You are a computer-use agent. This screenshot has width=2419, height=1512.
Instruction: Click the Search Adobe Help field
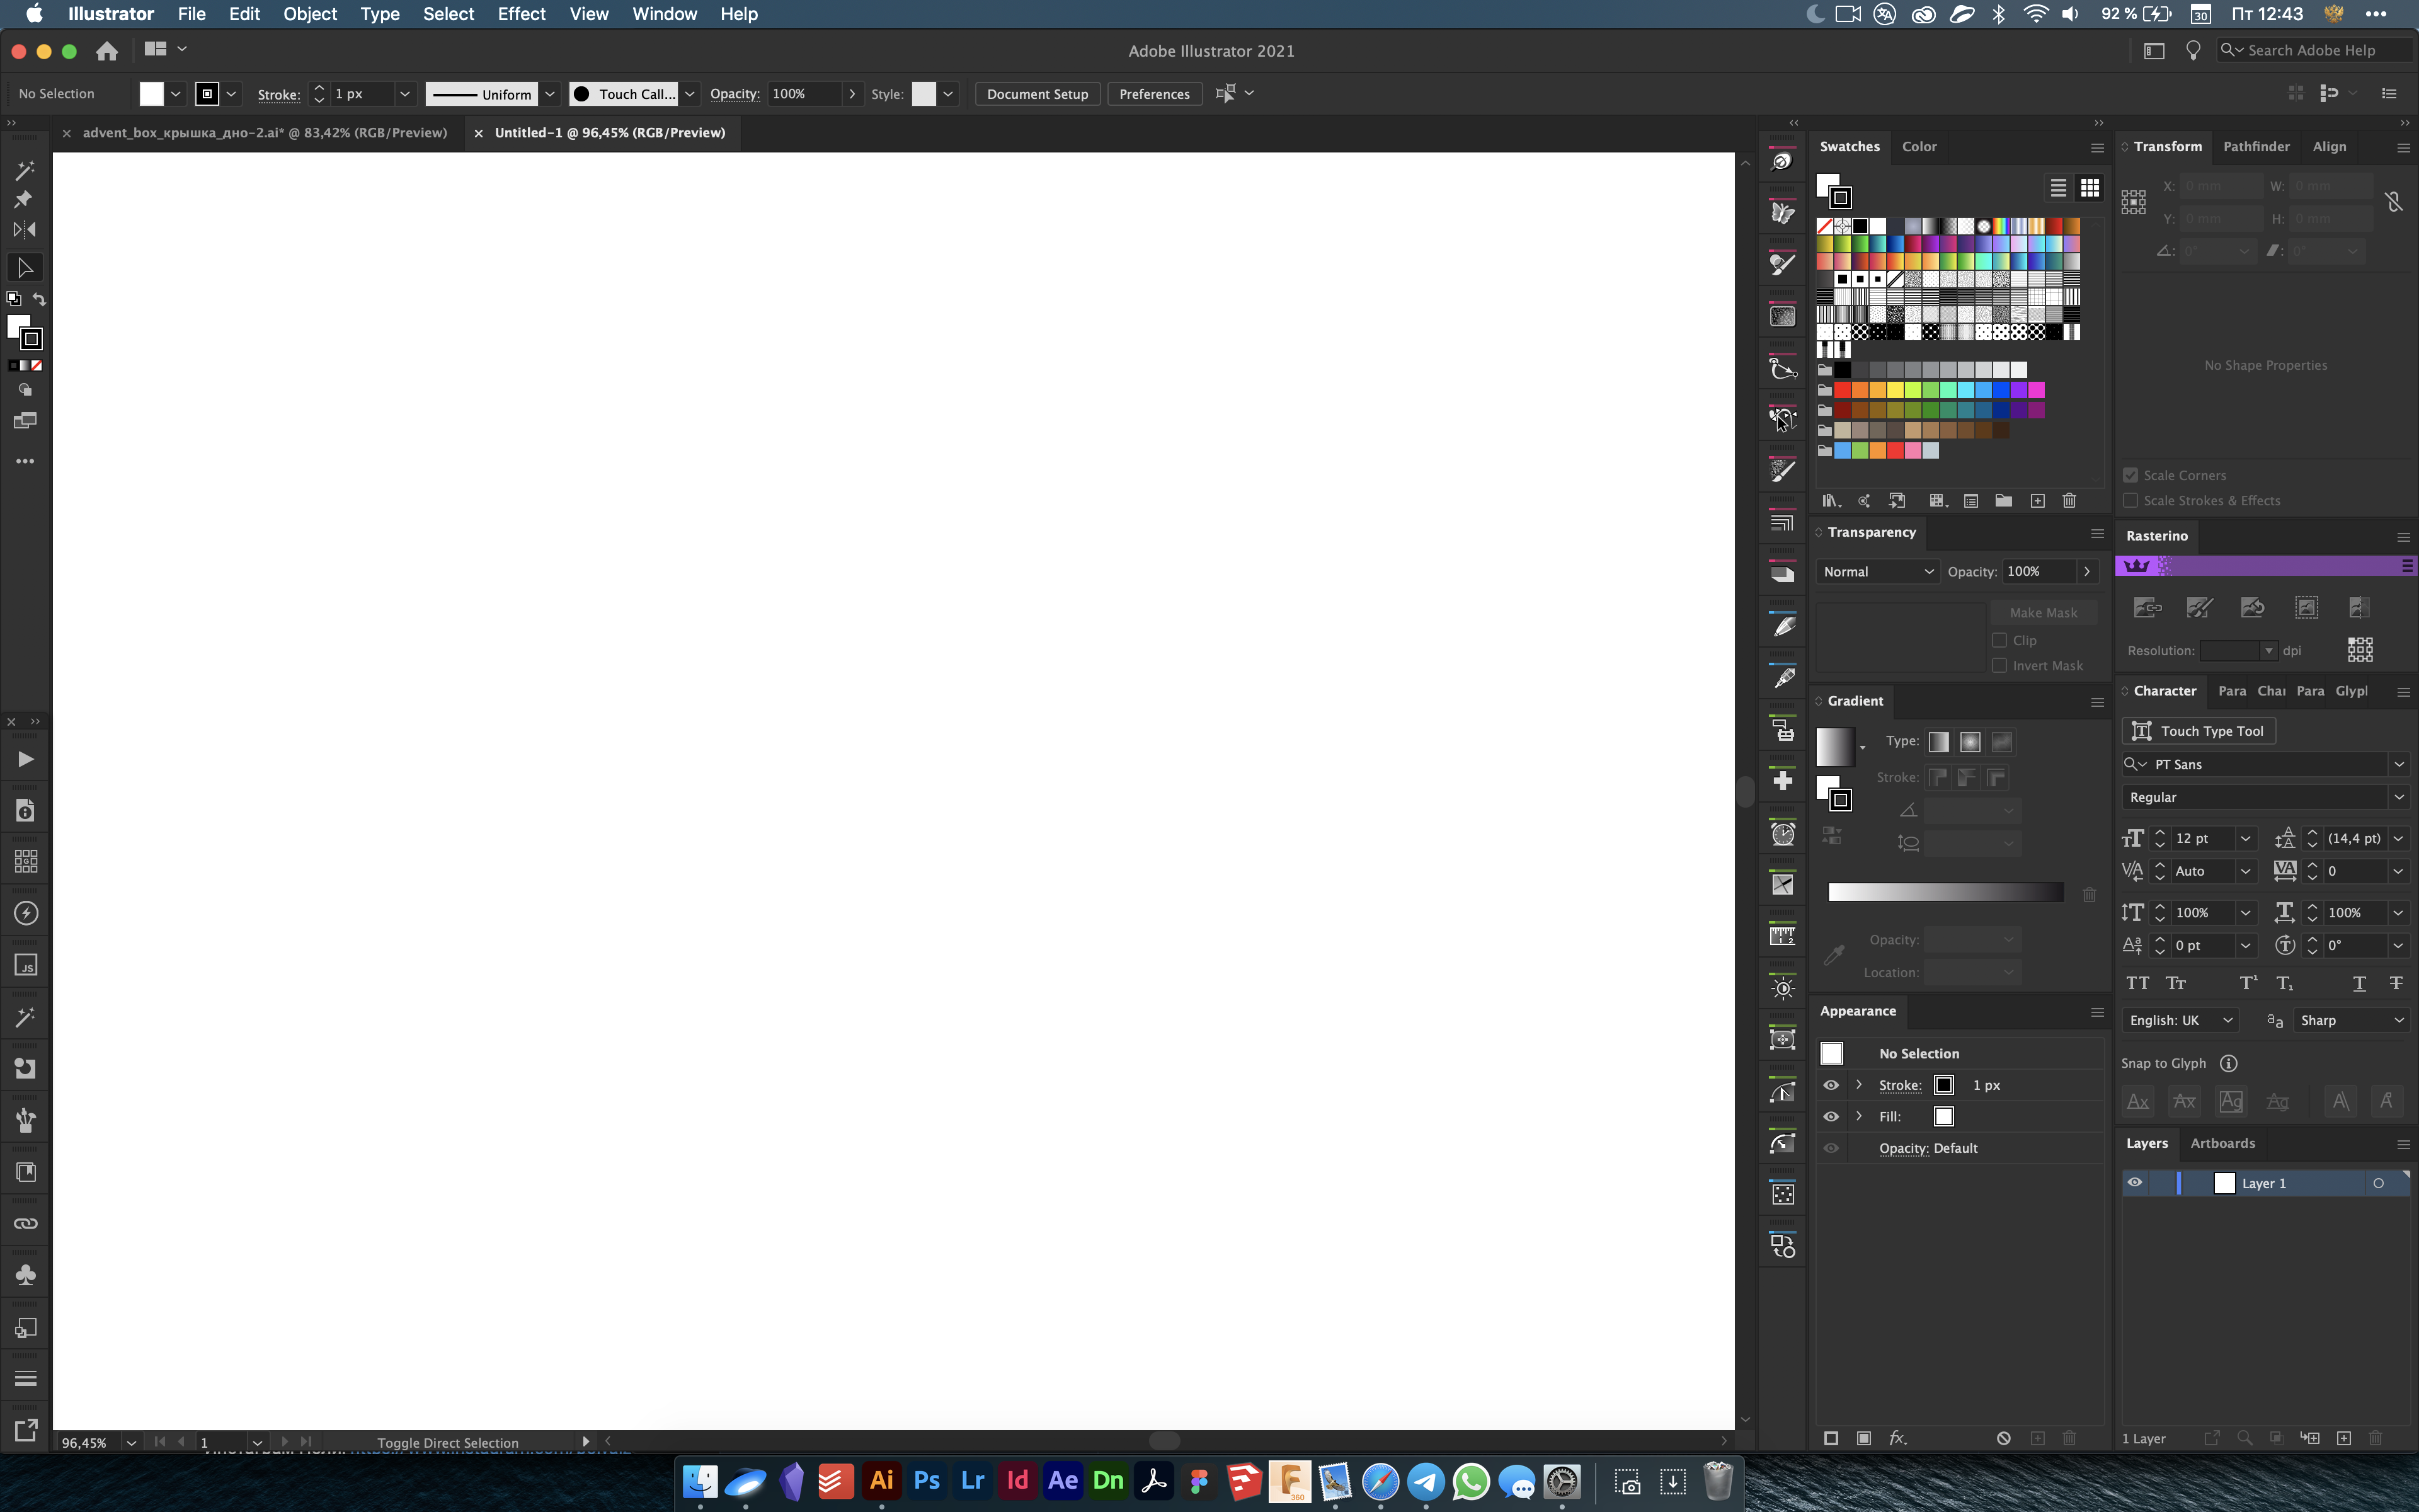[2311, 50]
